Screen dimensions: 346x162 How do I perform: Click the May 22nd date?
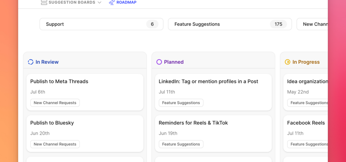(x=298, y=92)
